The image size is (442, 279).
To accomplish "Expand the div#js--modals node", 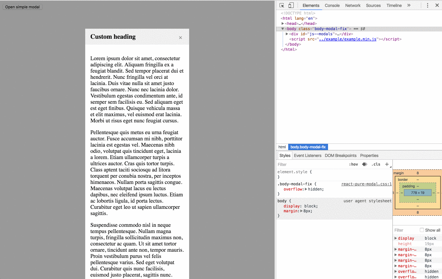I will click(x=286, y=34).
